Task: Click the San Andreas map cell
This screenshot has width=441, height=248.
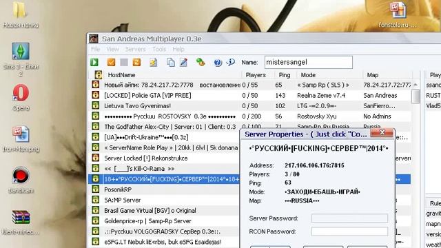Action: tap(380, 95)
